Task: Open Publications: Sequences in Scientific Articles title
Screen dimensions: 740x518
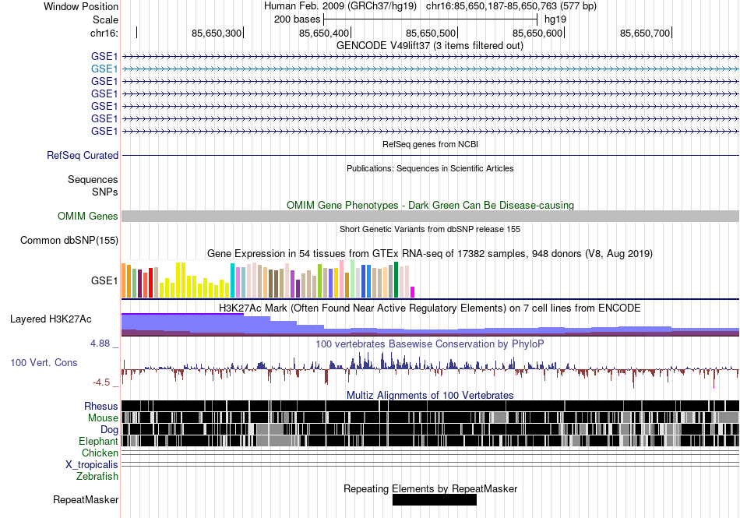Action: (430, 168)
